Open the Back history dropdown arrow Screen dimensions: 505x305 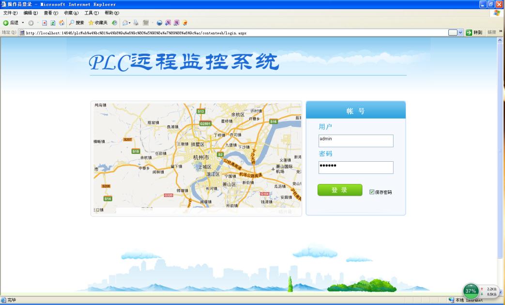tap(23, 23)
